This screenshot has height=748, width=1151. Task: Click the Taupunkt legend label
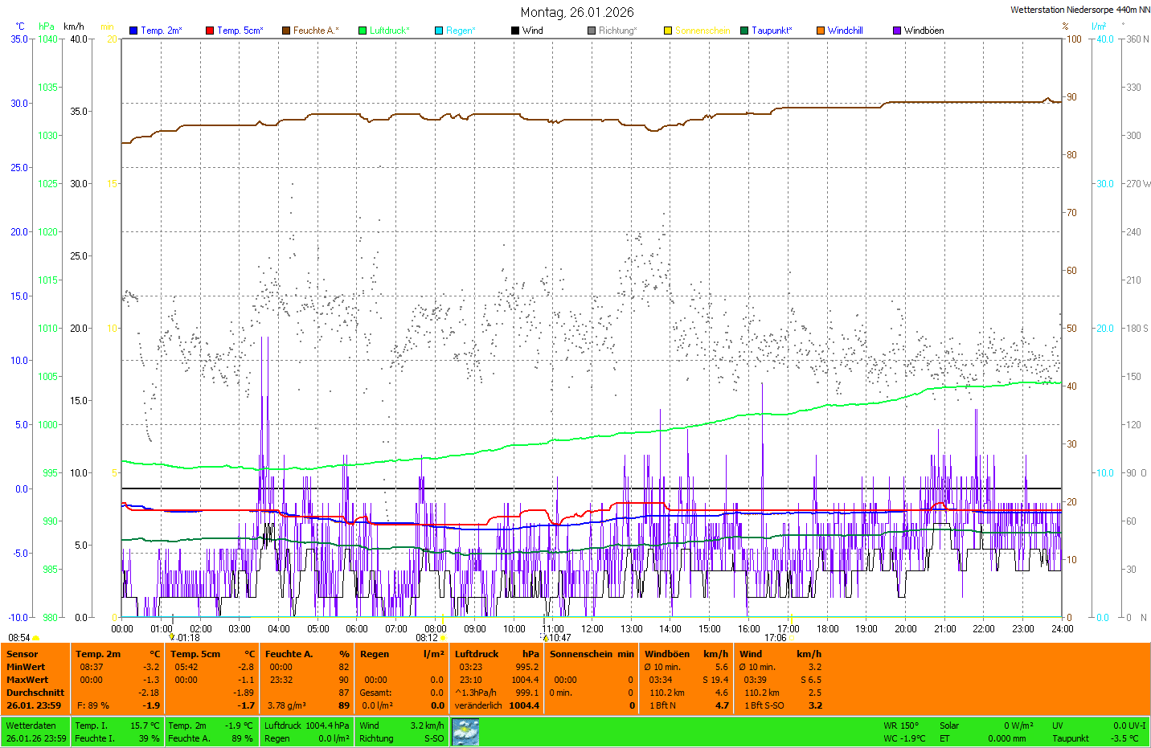(772, 31)
